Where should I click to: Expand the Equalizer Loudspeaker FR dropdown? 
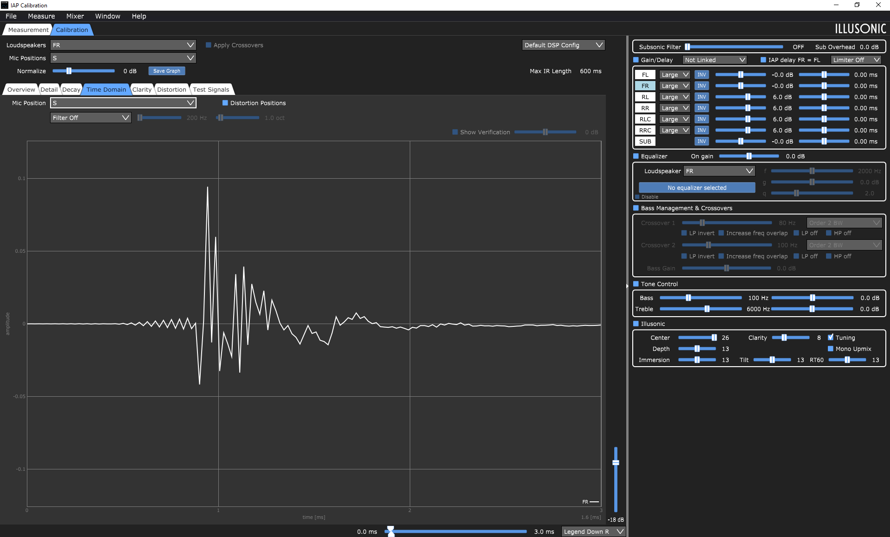(719, 171)
